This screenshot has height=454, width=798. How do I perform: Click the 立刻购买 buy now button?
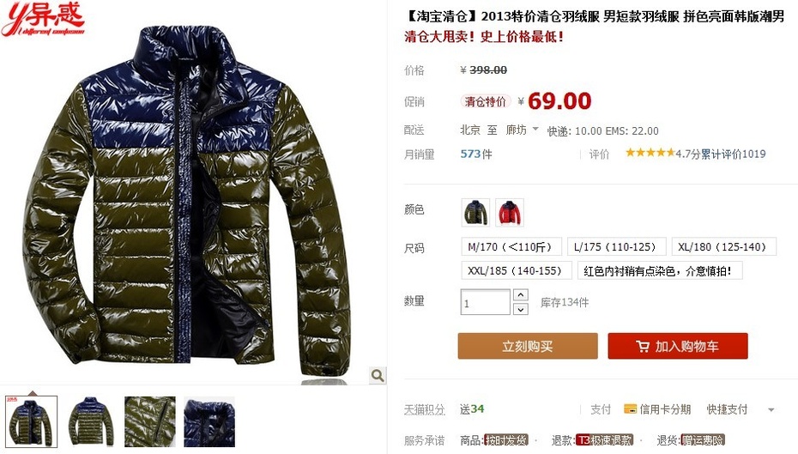pyautogui.click(x=528, y=346)
